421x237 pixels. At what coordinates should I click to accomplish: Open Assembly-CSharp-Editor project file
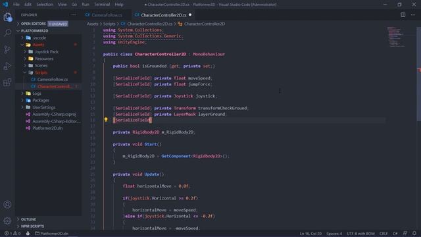[x=56, y=121]
